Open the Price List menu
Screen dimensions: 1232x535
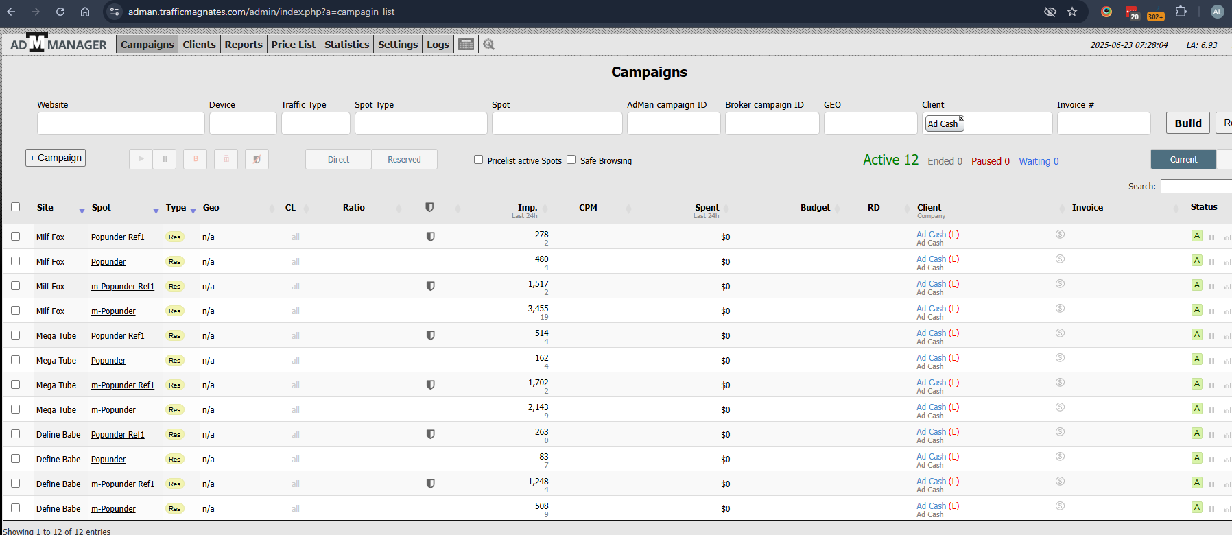294,45
